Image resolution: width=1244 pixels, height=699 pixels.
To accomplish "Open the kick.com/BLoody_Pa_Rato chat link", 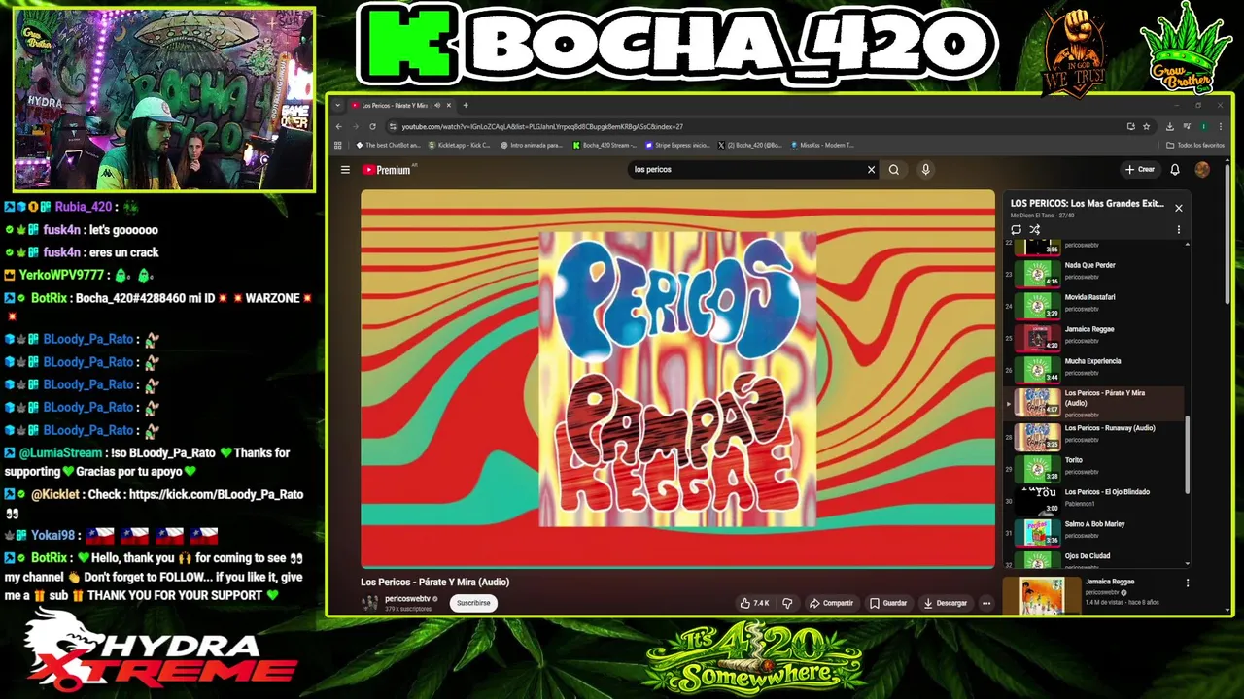I will (x=215, y=495).
